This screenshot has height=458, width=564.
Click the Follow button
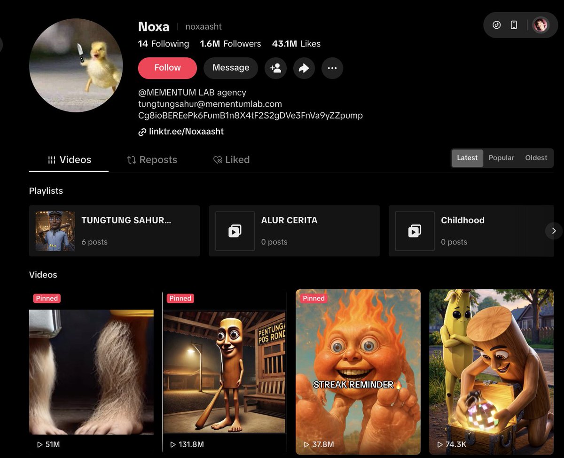coord(167,68)
